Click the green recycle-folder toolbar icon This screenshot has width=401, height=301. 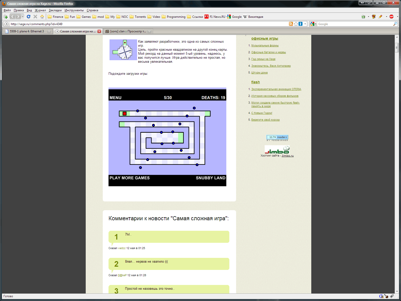(363, 17)
